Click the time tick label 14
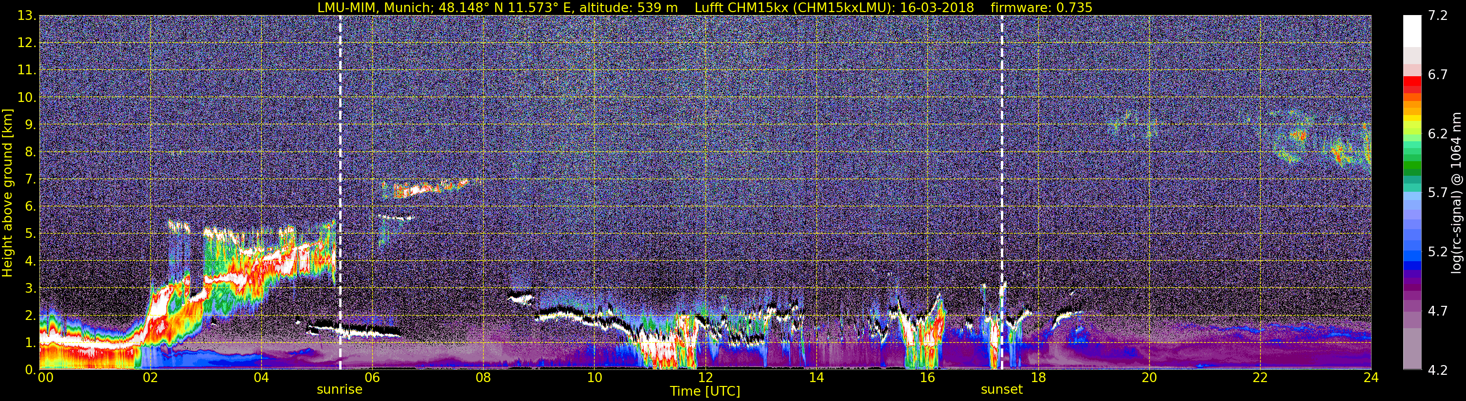Image resolution: width=1466 pixels, height=401 pixels. pos(816,378)
